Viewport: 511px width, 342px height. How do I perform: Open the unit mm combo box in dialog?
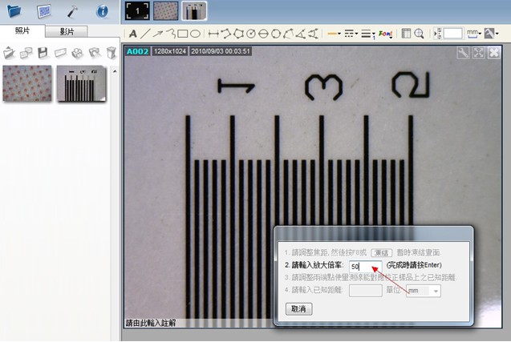(424, 291)
